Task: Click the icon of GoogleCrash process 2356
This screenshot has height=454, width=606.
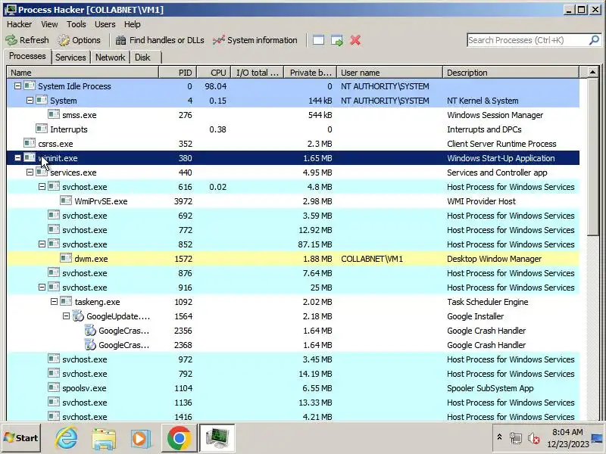Action: click(x=90, y=331)
